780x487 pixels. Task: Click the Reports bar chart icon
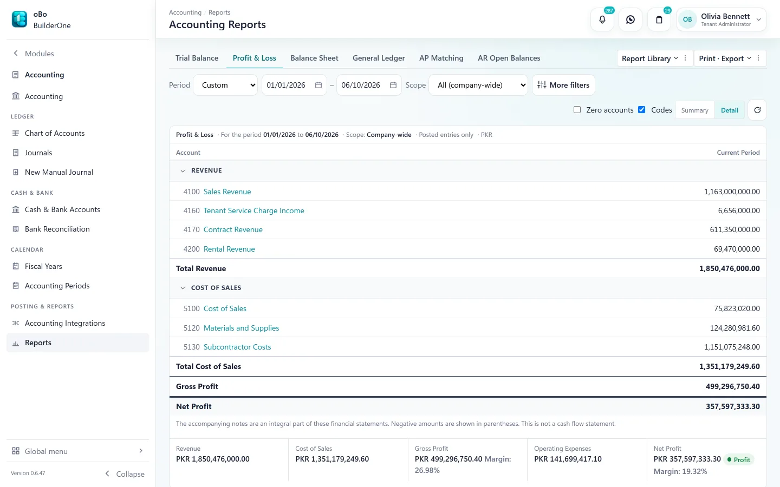click(x=16, y=343)
